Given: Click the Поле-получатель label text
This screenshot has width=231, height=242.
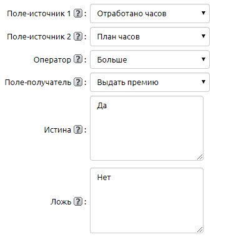Looking at the screenshot, I should 38,83.
